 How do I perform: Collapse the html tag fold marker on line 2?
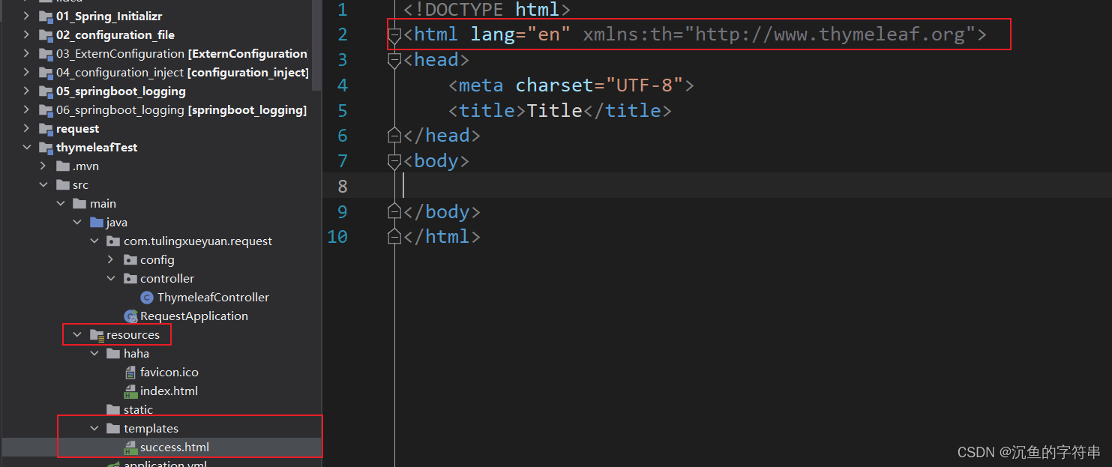(394, 34)
